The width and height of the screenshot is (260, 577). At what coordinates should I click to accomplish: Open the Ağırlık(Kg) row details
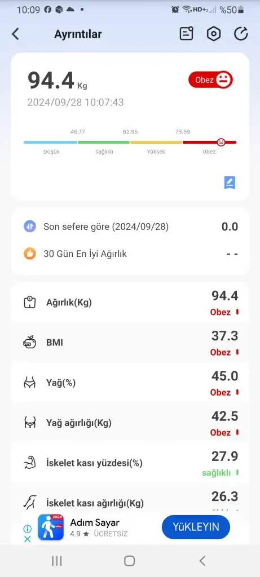click(130, 303)
